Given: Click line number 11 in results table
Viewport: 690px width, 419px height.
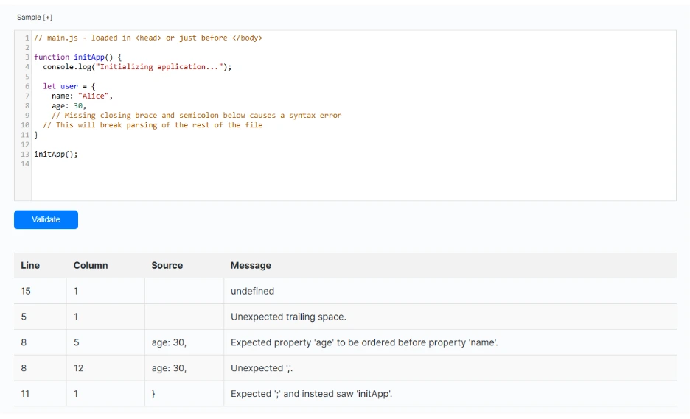Looking at the screenshot, I should [25, 394].
